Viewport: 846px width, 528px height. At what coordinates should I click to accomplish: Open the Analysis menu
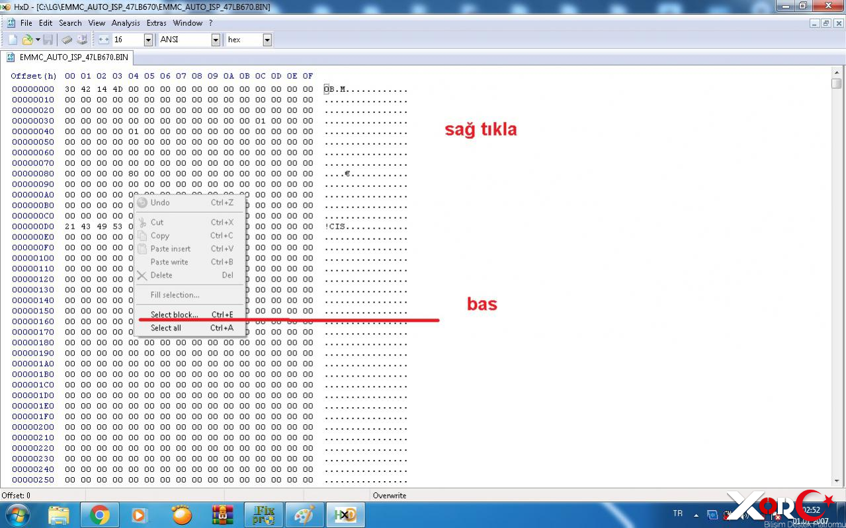126,22
